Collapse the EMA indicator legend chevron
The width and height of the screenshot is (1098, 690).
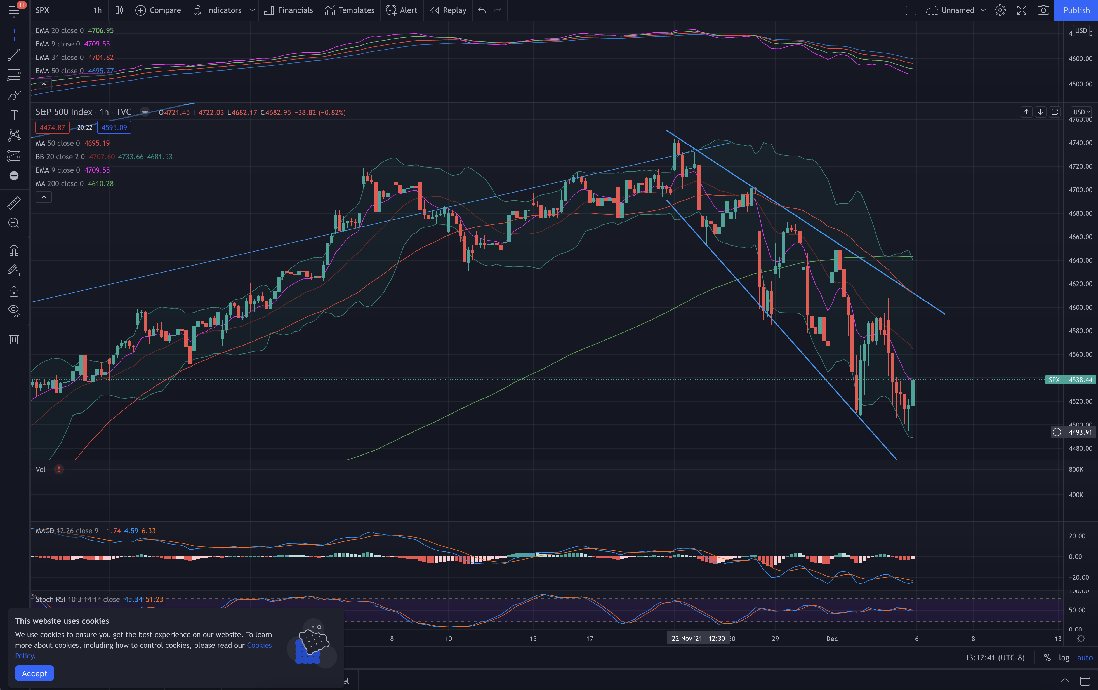[x=44, y=85]
